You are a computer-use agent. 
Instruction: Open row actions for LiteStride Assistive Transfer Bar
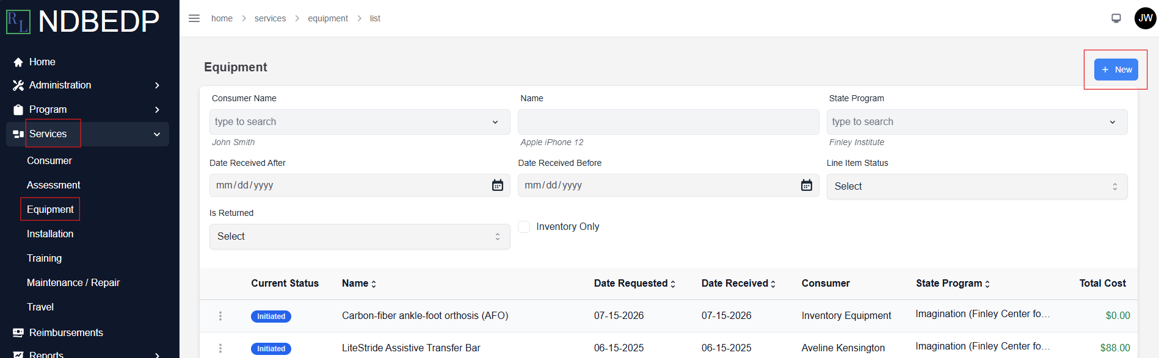(x=220, y=348)
